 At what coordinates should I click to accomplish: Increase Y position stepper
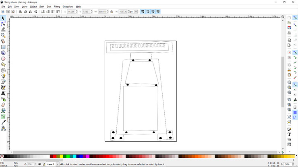[x=91, y=11]
